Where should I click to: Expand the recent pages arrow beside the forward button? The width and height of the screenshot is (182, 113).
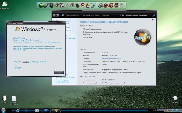[60, 15]
